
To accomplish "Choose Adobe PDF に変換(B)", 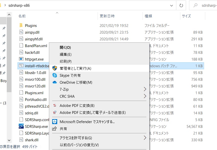I will (x=99, y=106).
